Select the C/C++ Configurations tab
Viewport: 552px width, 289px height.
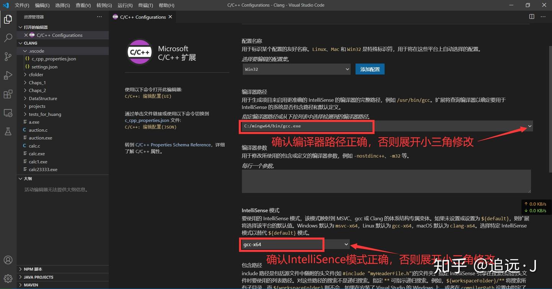tap(142, 17)
